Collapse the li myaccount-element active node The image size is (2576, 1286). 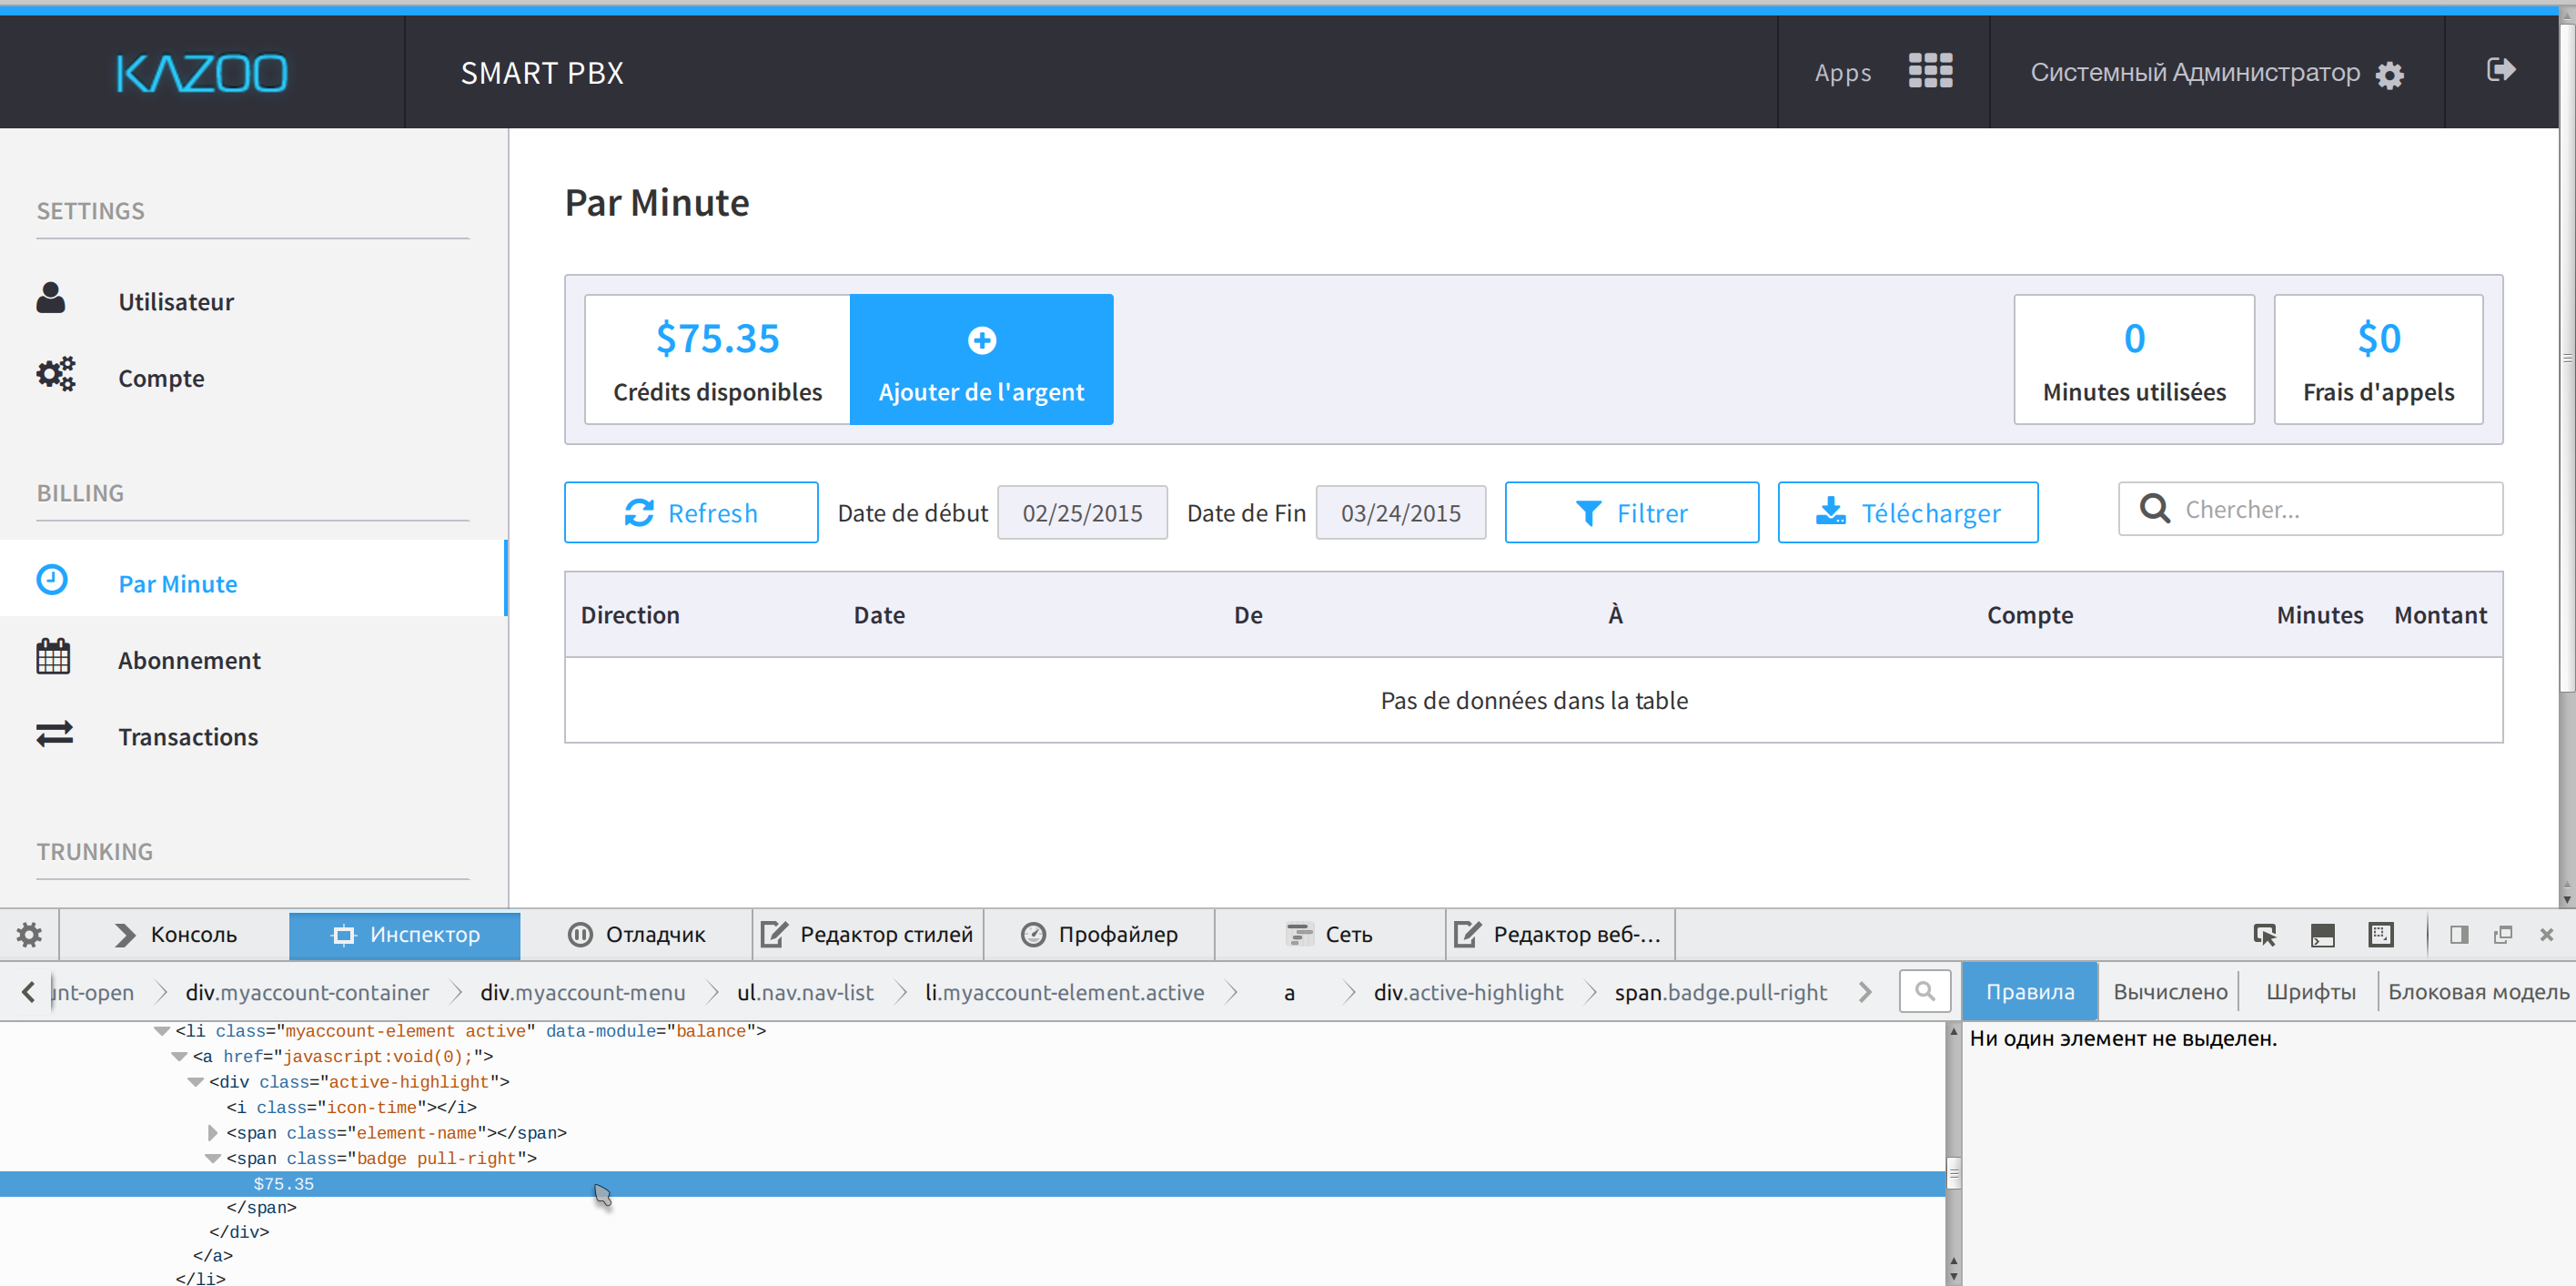pyautogui.click(x=162, y=1031)
